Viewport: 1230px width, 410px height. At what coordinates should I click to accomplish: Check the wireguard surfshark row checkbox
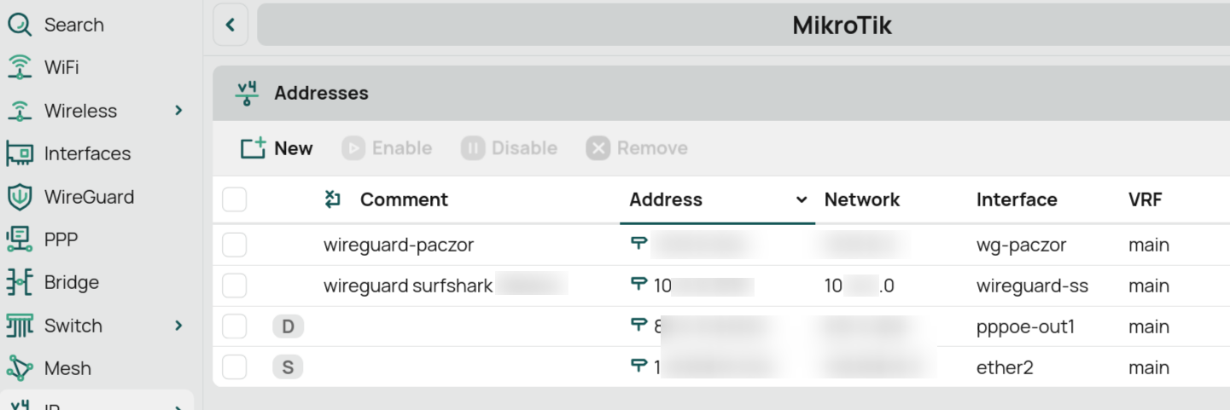(x=234, y=286)
